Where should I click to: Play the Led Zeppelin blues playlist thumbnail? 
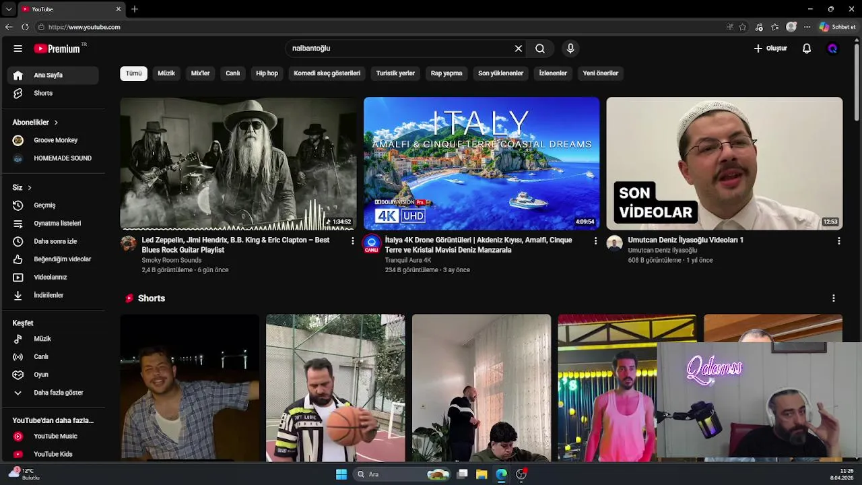coord(238,164)
